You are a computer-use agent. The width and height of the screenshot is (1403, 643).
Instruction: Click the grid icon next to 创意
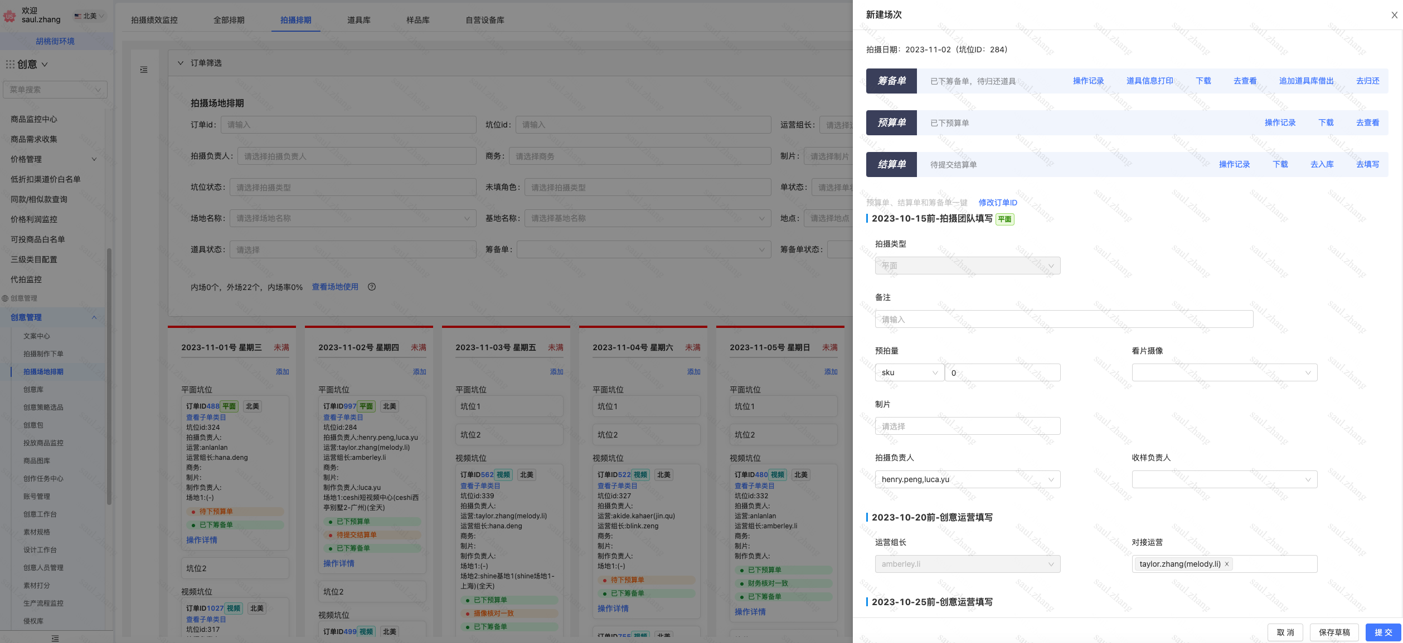click(x=10, y=65)
